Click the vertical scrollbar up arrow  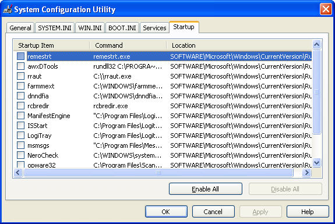pos(316,45)
